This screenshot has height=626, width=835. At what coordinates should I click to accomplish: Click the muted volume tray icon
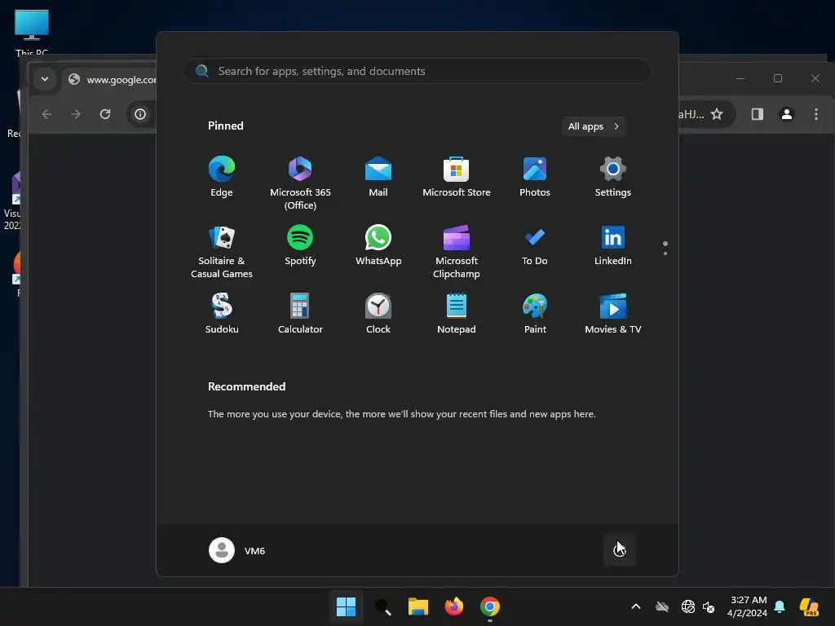coord(709,606)
